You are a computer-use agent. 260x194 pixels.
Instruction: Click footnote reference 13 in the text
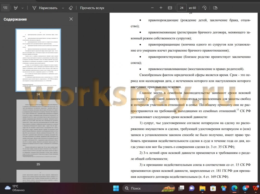click(238, 110)
